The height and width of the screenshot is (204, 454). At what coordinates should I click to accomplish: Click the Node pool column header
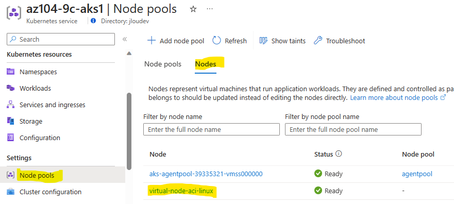pyautogui.click(x=418, y=154)
